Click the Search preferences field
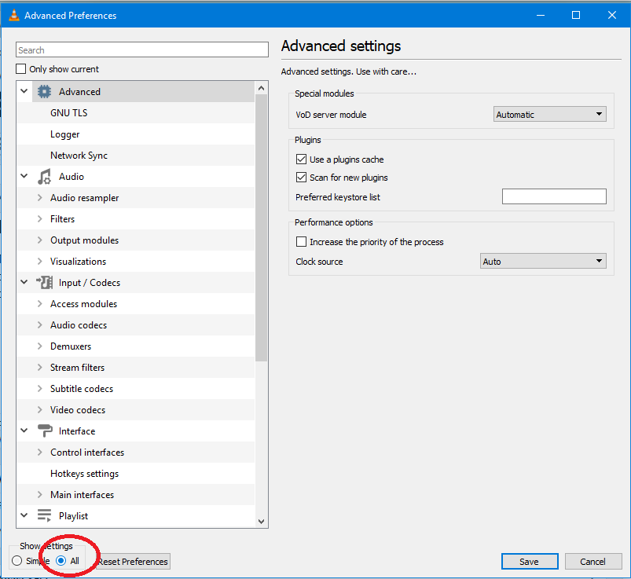Image resolution: width=631 pixels, height=579 pixels. tap(142, 49)
